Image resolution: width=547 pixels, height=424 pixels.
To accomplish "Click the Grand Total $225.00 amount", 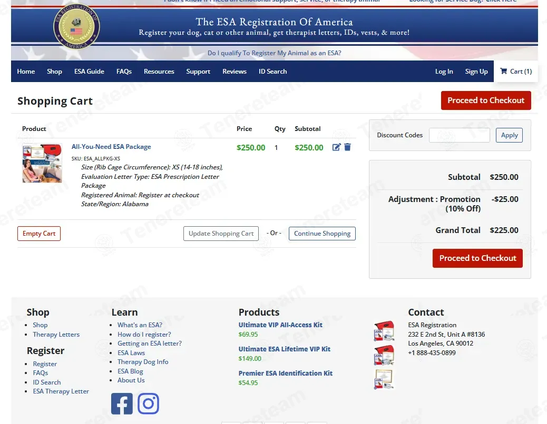I will click(x=504, y=230).
